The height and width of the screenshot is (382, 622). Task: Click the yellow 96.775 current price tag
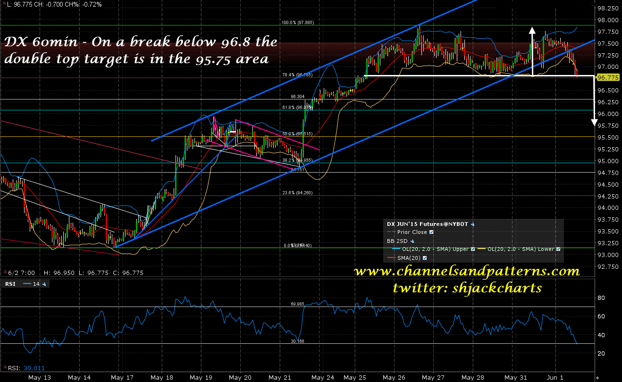click(x=606, y=77)
